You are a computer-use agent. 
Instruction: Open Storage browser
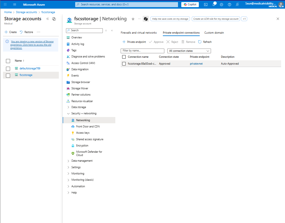tap(81, 82)
